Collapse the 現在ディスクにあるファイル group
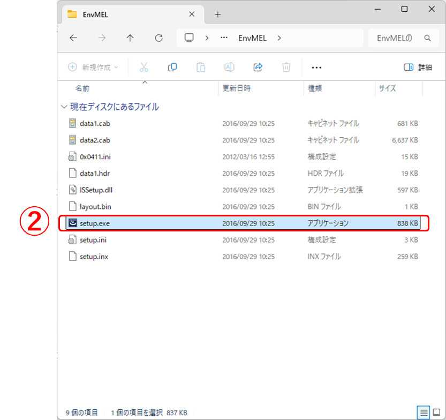The width and height of the screenshot is (446, 420). [64, 107]
